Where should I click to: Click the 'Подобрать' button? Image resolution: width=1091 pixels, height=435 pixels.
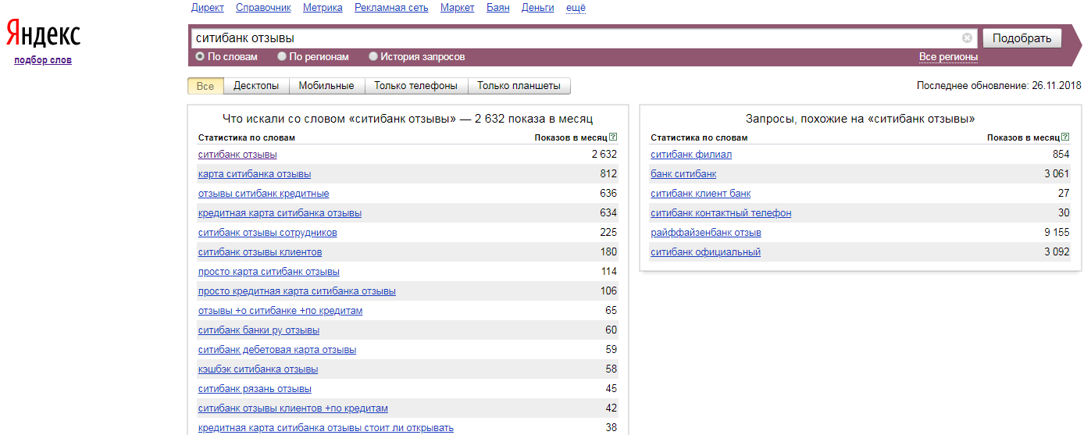point(1022,37)
